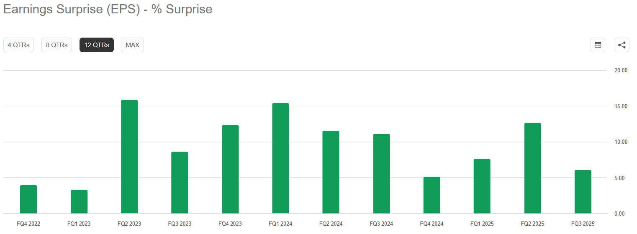Screen dimensions: 637x234
Task: Select the FQ4 2023 bar
Action: coord(230,169)
